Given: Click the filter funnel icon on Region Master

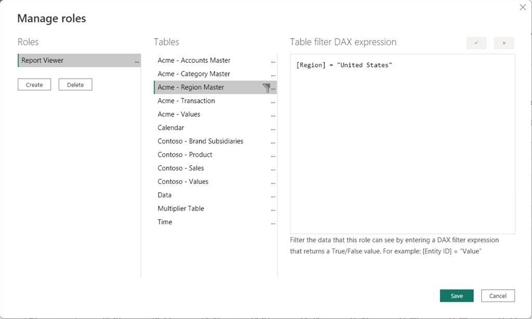Looking at the screenshot, I should click(267, 88).
